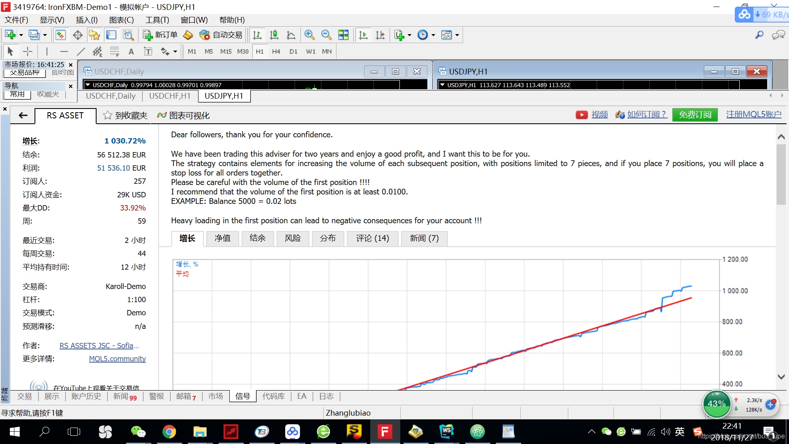The image size is (789, 444).
Task: Click the tile windows icon
Action: click(343, 35)
